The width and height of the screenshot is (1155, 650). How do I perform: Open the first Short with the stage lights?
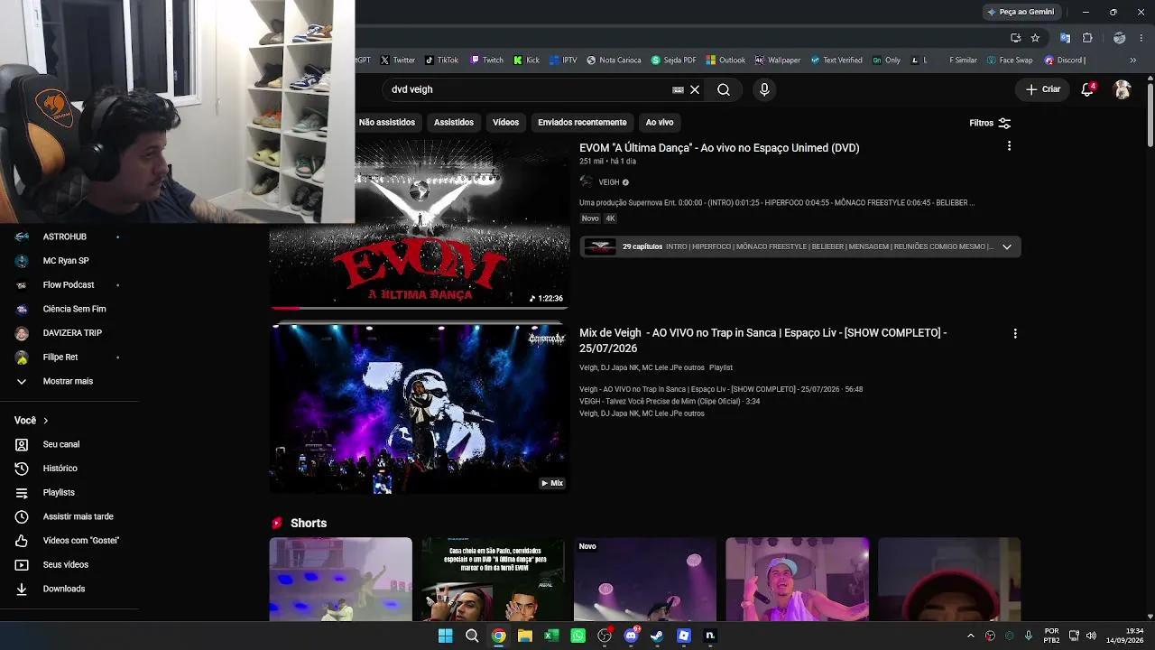[341, 580]
